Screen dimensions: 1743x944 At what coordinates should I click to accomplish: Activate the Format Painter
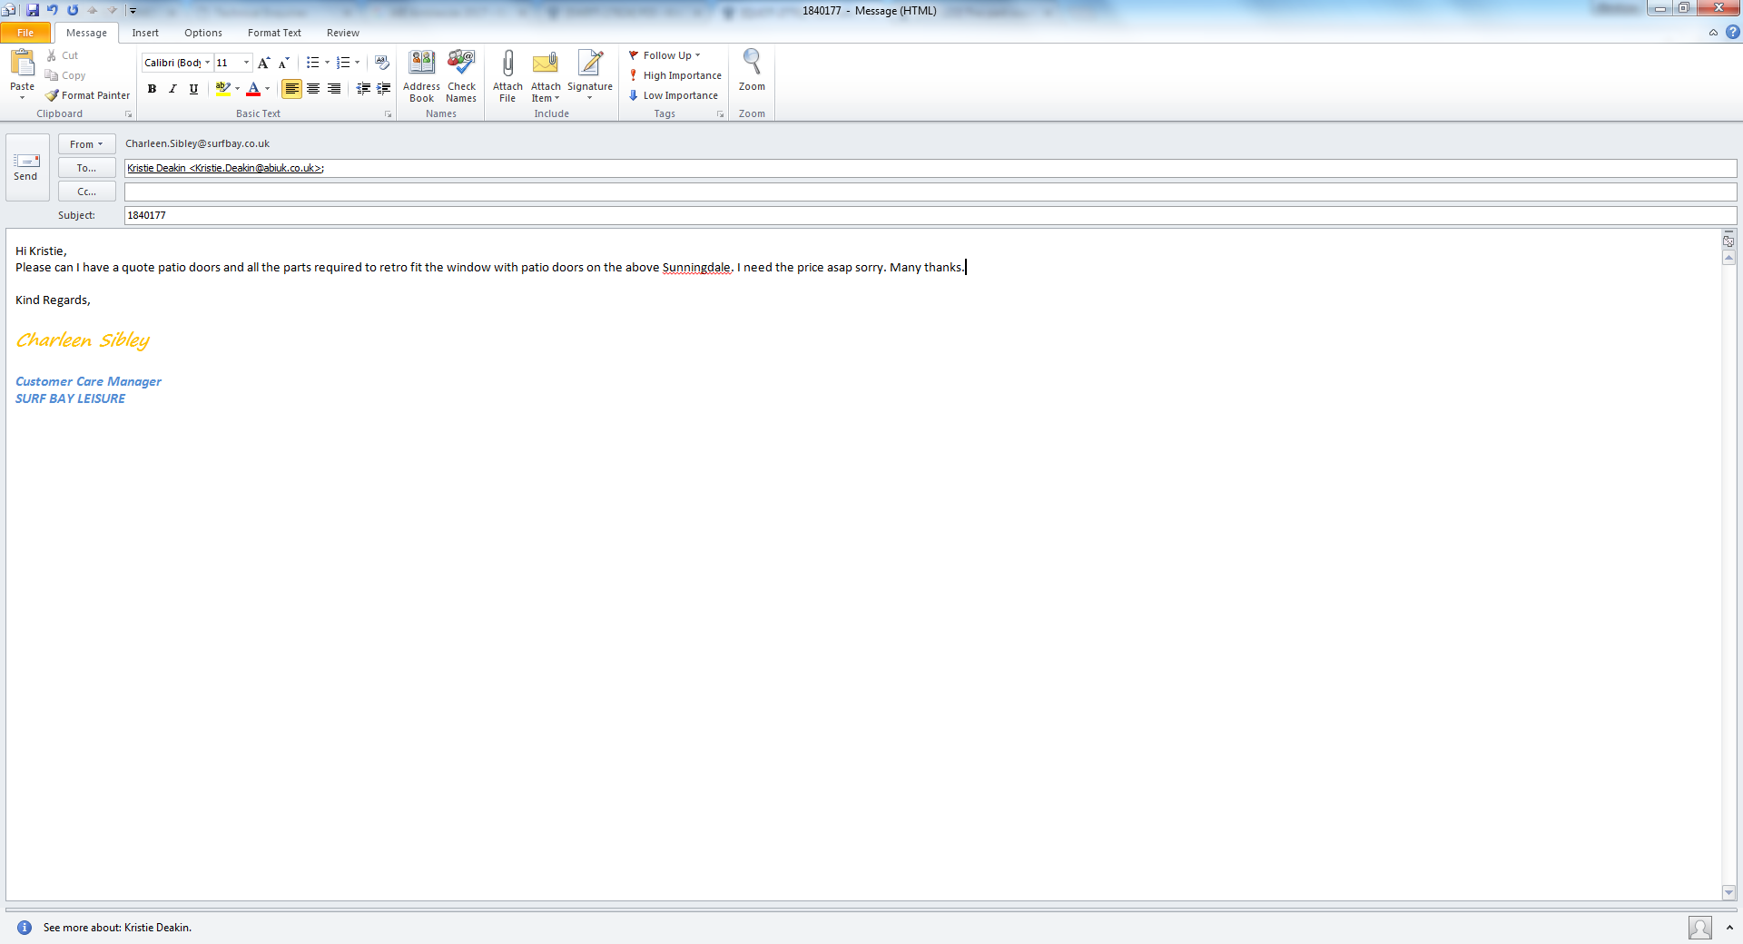tap(88, 95)
